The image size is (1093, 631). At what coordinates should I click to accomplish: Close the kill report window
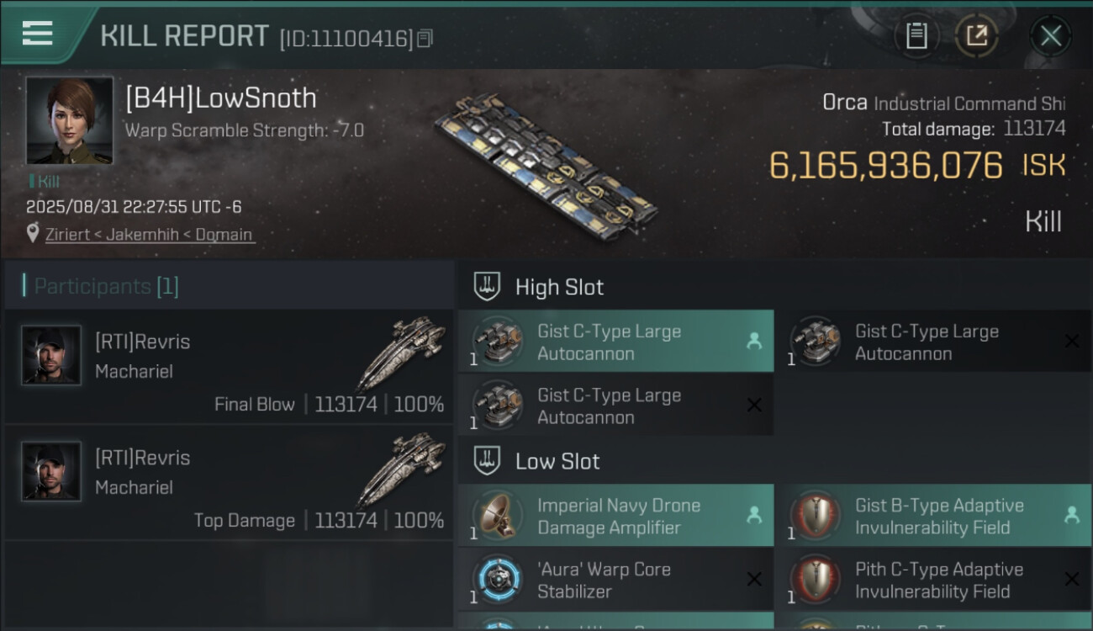pos(1050,35)
